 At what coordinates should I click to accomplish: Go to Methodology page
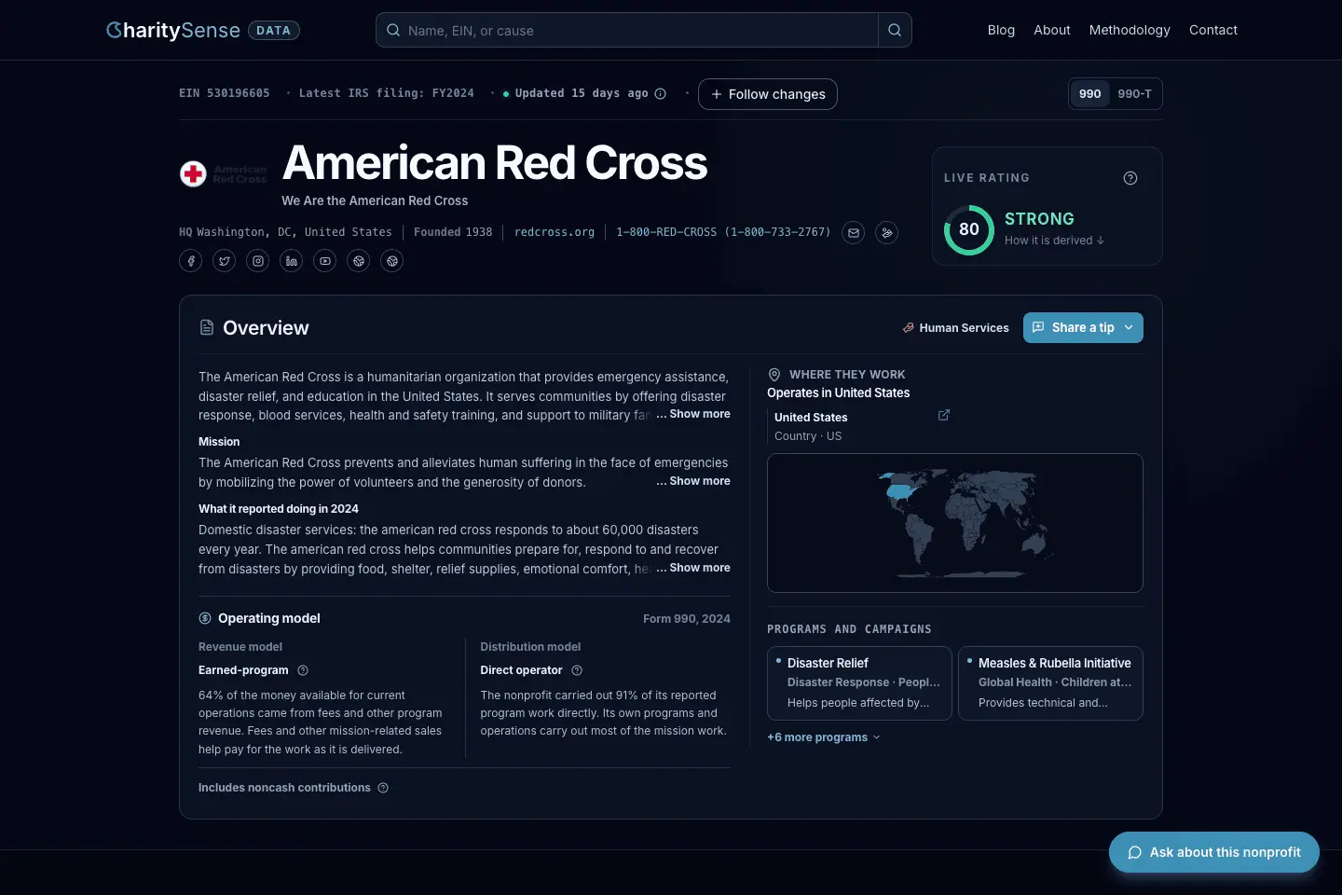point(1130,30)
